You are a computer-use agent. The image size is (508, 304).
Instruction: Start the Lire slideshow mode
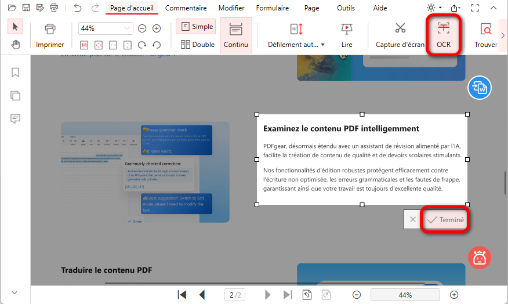pyautogui.click(x=347, y=35)
